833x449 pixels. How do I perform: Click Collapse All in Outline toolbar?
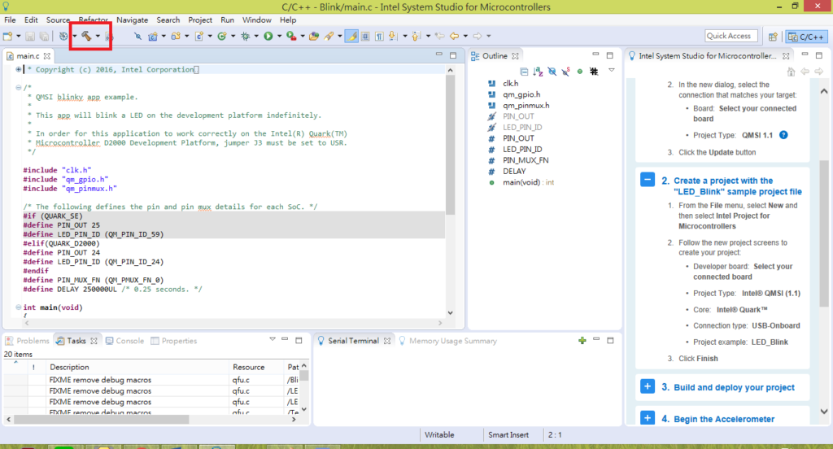(x=524, y=72)
